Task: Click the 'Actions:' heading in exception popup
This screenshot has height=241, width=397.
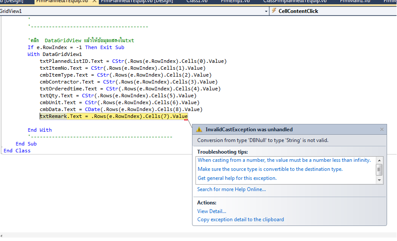Action: [x=207, y=203]
